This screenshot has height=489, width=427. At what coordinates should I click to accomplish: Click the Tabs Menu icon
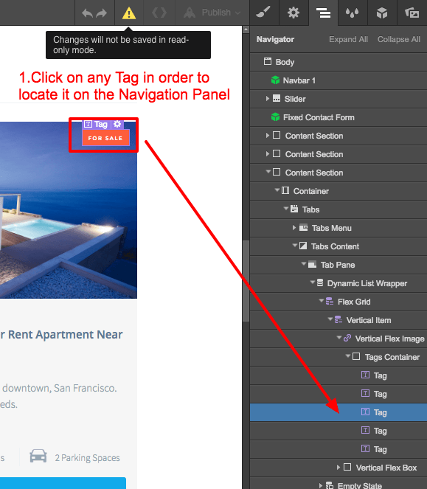click(x=304, y=228)
